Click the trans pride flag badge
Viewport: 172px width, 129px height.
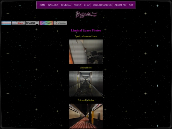click(6, 23)
